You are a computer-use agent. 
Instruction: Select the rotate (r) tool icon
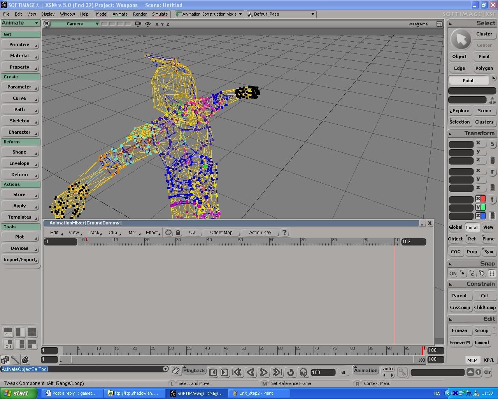tap(492, 172)
